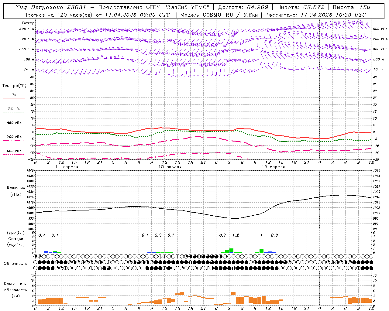Click the dashed line sample under Td 2м
Image resolution: width=389 pixels, height=311 pixels.
click(13, 112)
